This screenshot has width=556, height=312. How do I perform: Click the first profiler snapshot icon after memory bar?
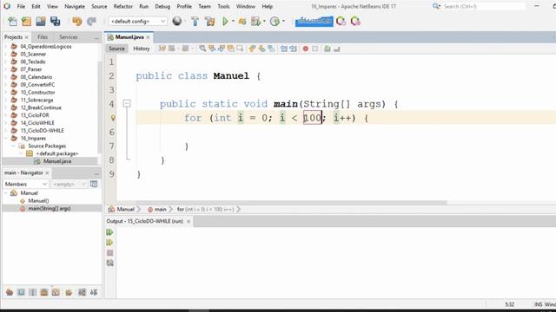[x=341, y=21]
